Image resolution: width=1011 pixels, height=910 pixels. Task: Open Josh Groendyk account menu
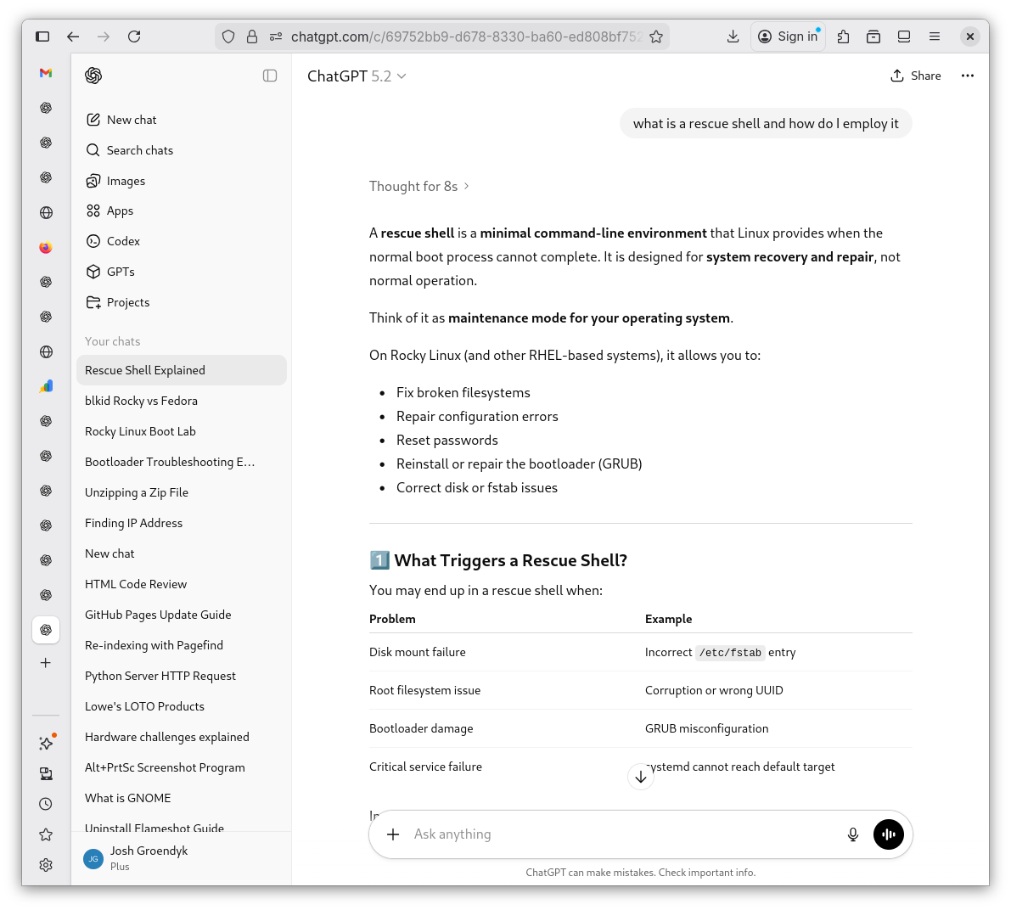coord(149,857)
